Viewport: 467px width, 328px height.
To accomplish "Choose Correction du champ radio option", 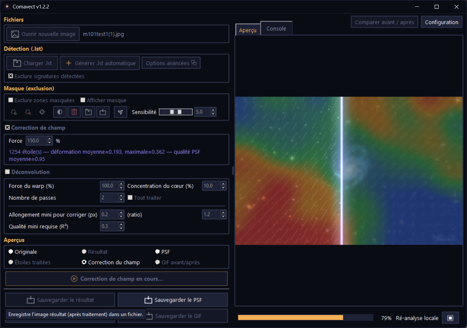I will click(x=84, y=262).
